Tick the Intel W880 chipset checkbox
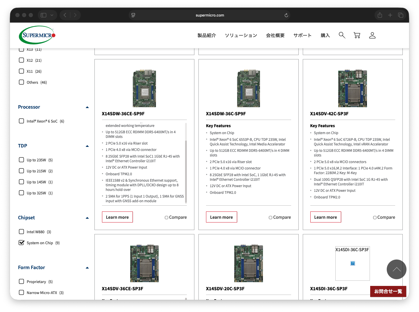Screen dimensions: 419x312 (x=22, y=232)
